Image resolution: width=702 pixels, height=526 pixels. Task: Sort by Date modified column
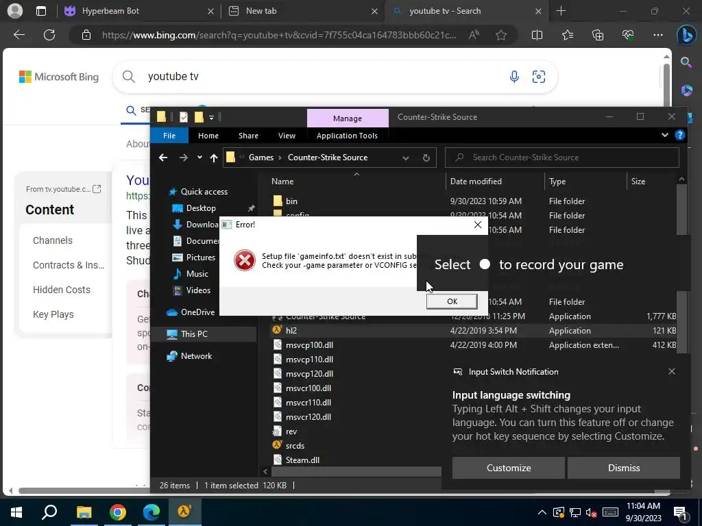[x=476, y=181]
